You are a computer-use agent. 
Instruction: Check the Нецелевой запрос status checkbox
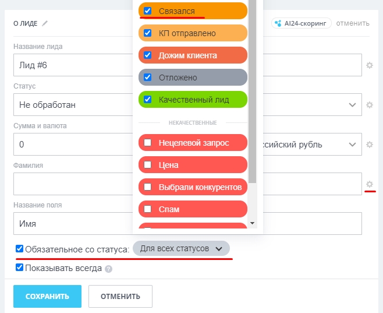(147, 142)
